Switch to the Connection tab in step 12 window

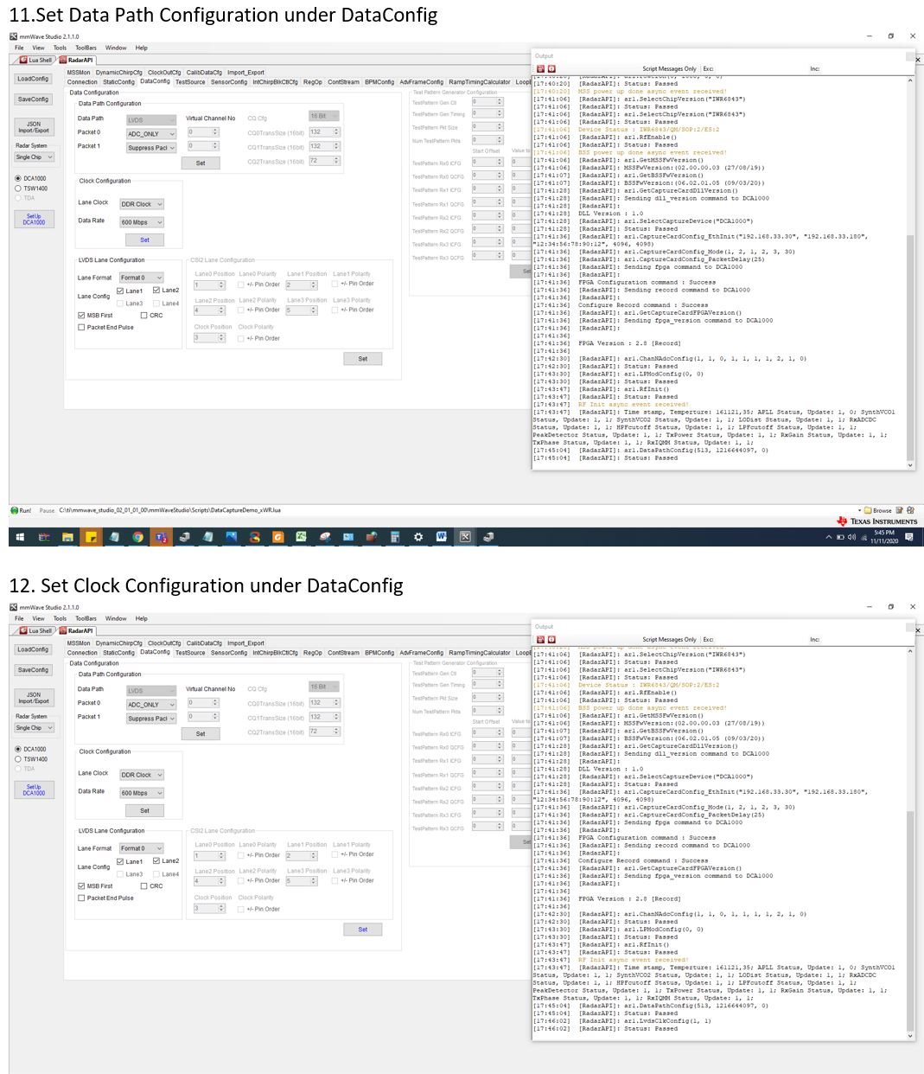click(x=82, y=653)
